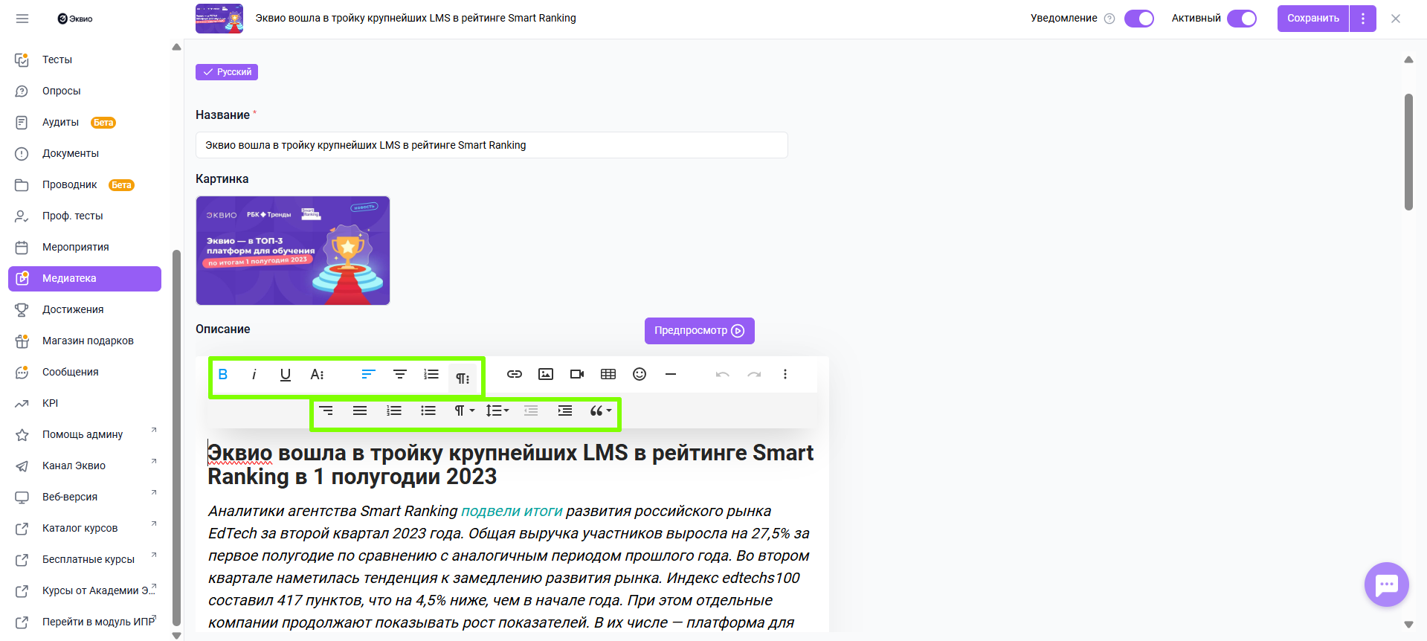Decrease the paragraph indent
1427x641 pixels.
(531, 410)
